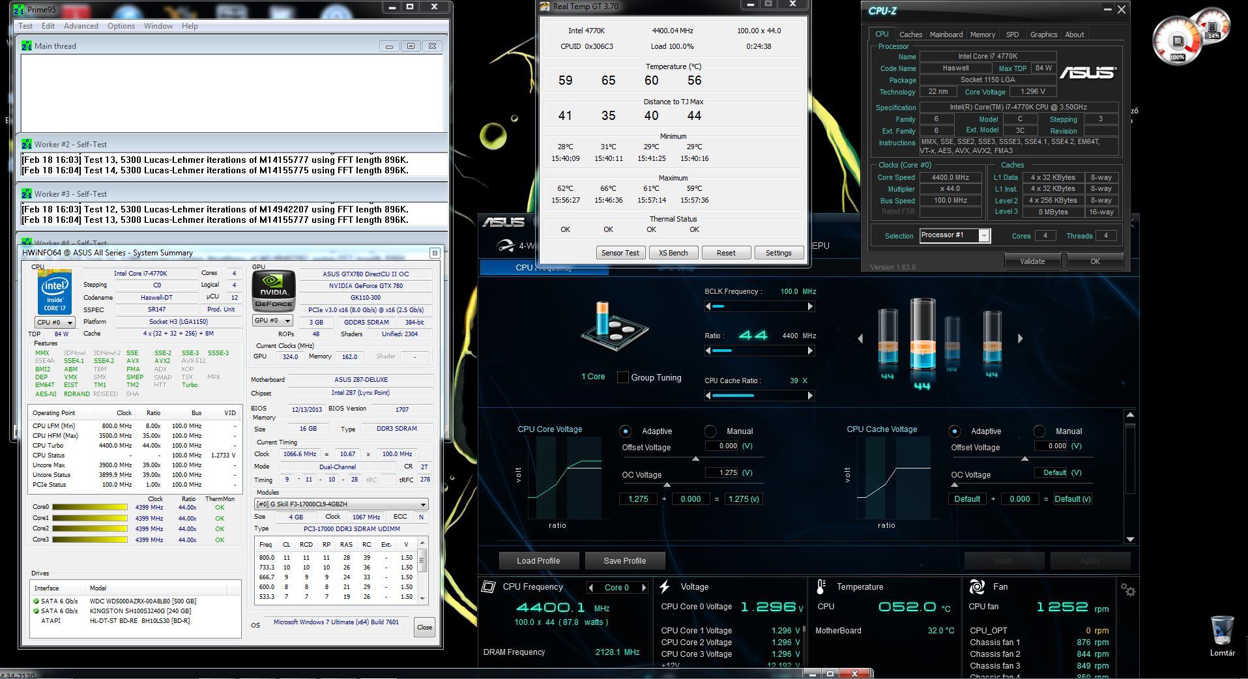This screenshot has width=1248, height=679.
Task: Increase CPU Ratio with right arrow
Action: [810, 351]
